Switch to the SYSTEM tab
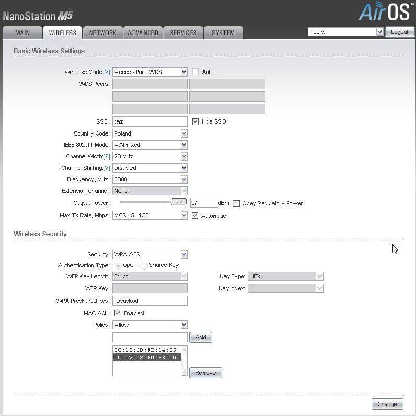Viewport: 416px width, 416px height. coord(223,33)
